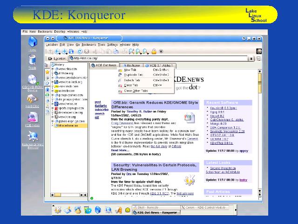Image resolution: width=298 pixels, height=224 pixels.
Task: Open the K menu in the panel
Action: (x=57, y=210)
